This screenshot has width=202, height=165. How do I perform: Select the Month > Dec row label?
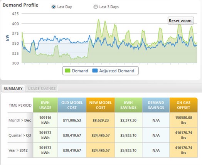[x=20, y=120]
